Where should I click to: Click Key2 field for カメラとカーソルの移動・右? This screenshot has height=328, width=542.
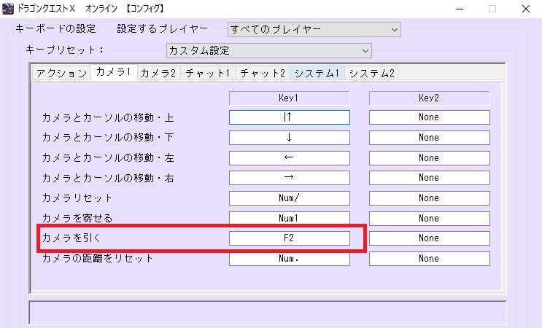click(x=430, y=178)
